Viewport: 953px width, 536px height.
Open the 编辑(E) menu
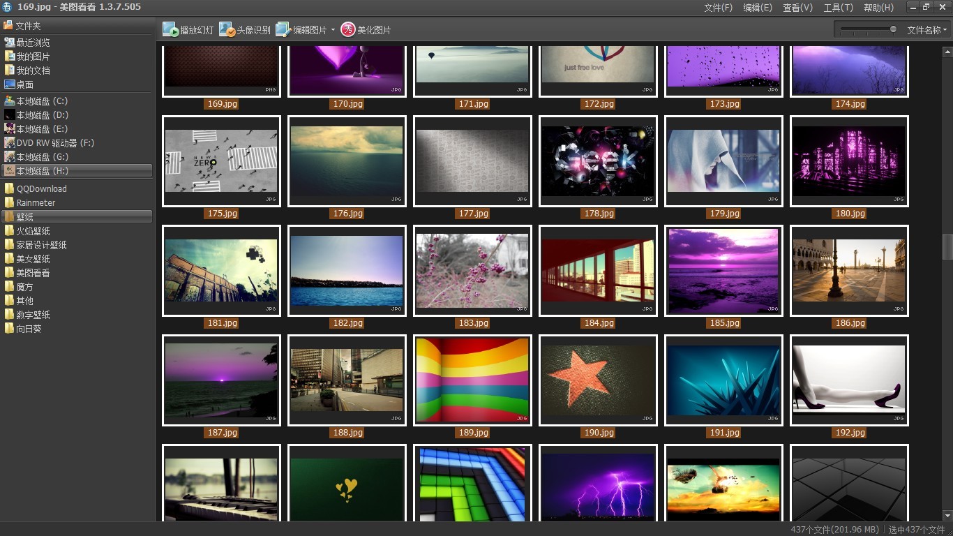tap(758, 8)
